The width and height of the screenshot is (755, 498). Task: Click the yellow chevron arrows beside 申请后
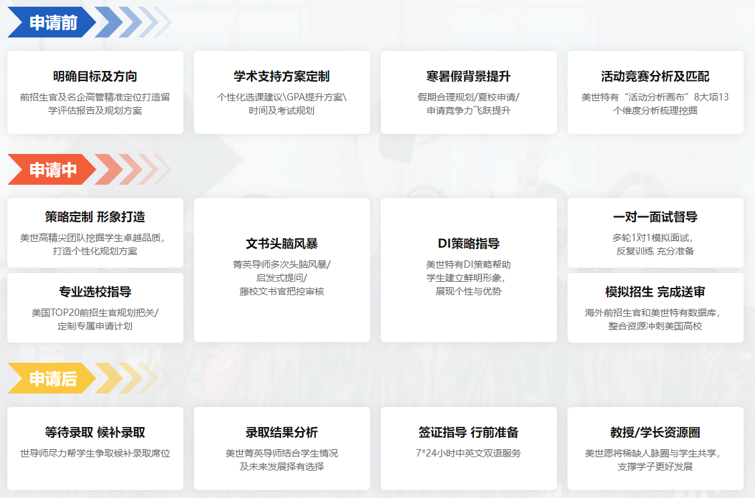131,378
